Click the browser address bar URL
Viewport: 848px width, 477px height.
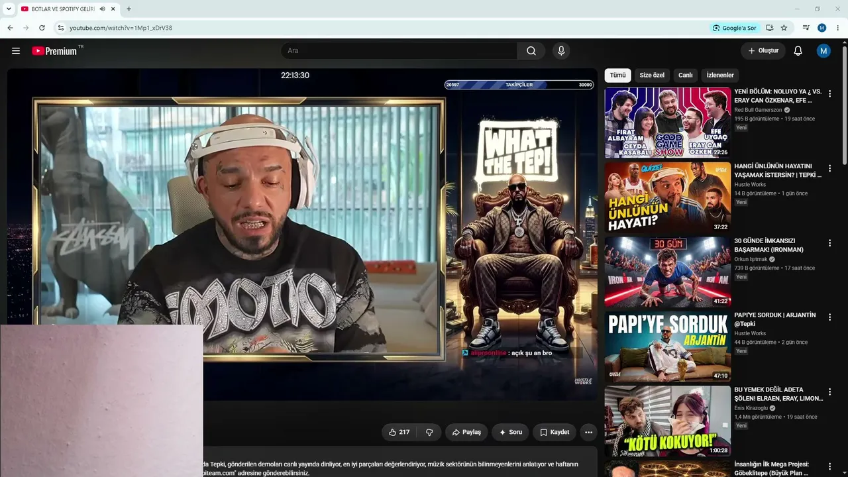tap(121, 28)
